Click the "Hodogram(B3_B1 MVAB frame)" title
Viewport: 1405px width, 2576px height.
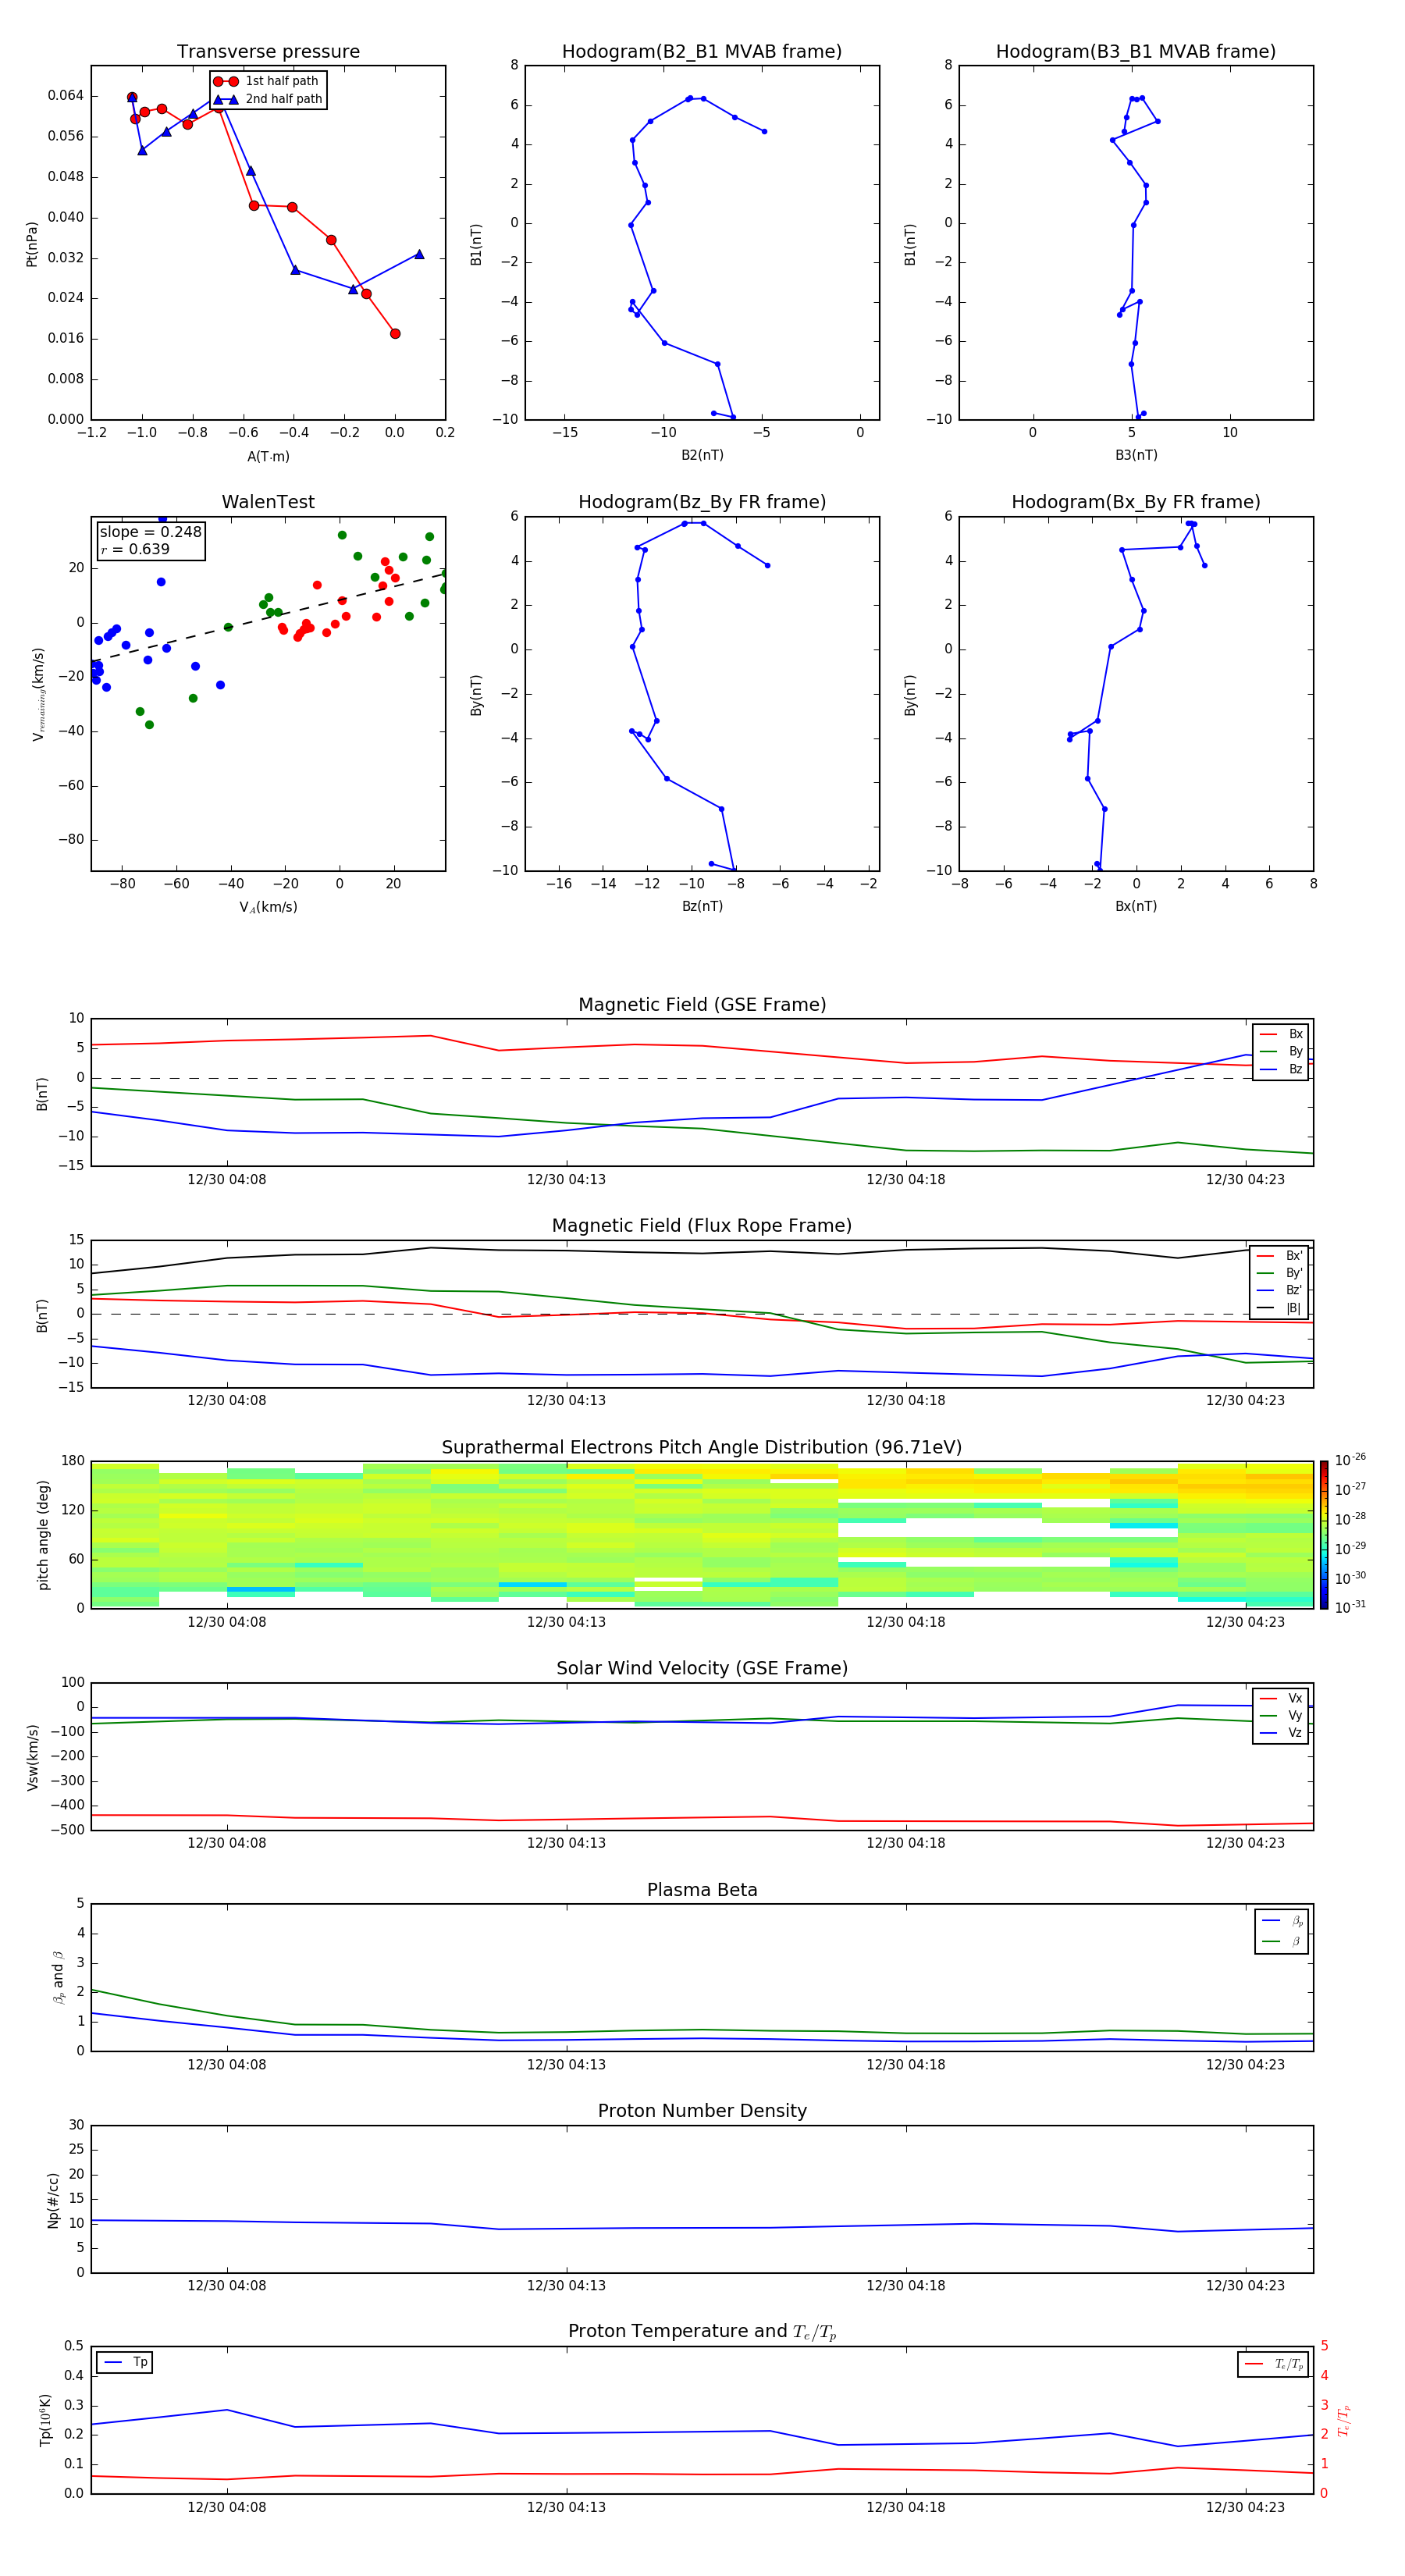1136,52
